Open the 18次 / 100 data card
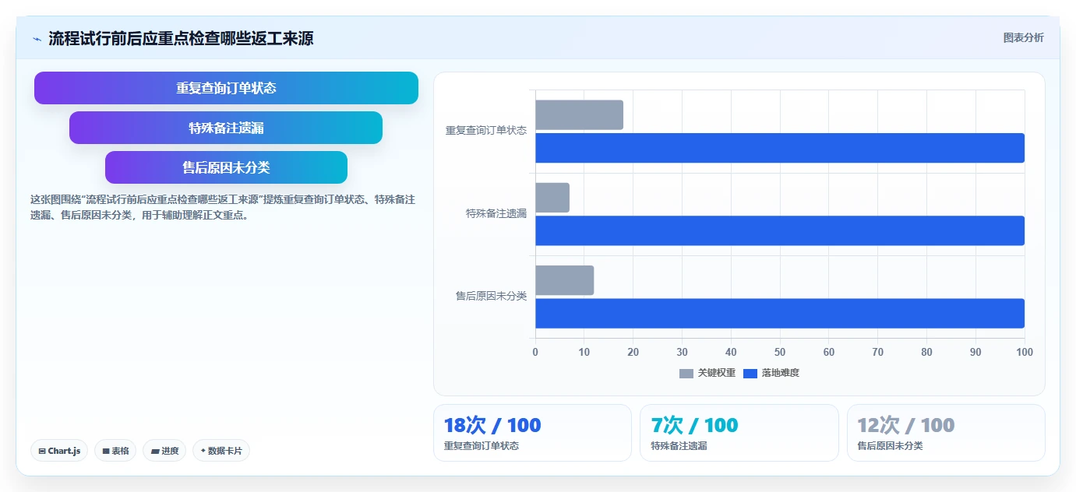This screenshot has width=1076, height=492. click(532, 433)
